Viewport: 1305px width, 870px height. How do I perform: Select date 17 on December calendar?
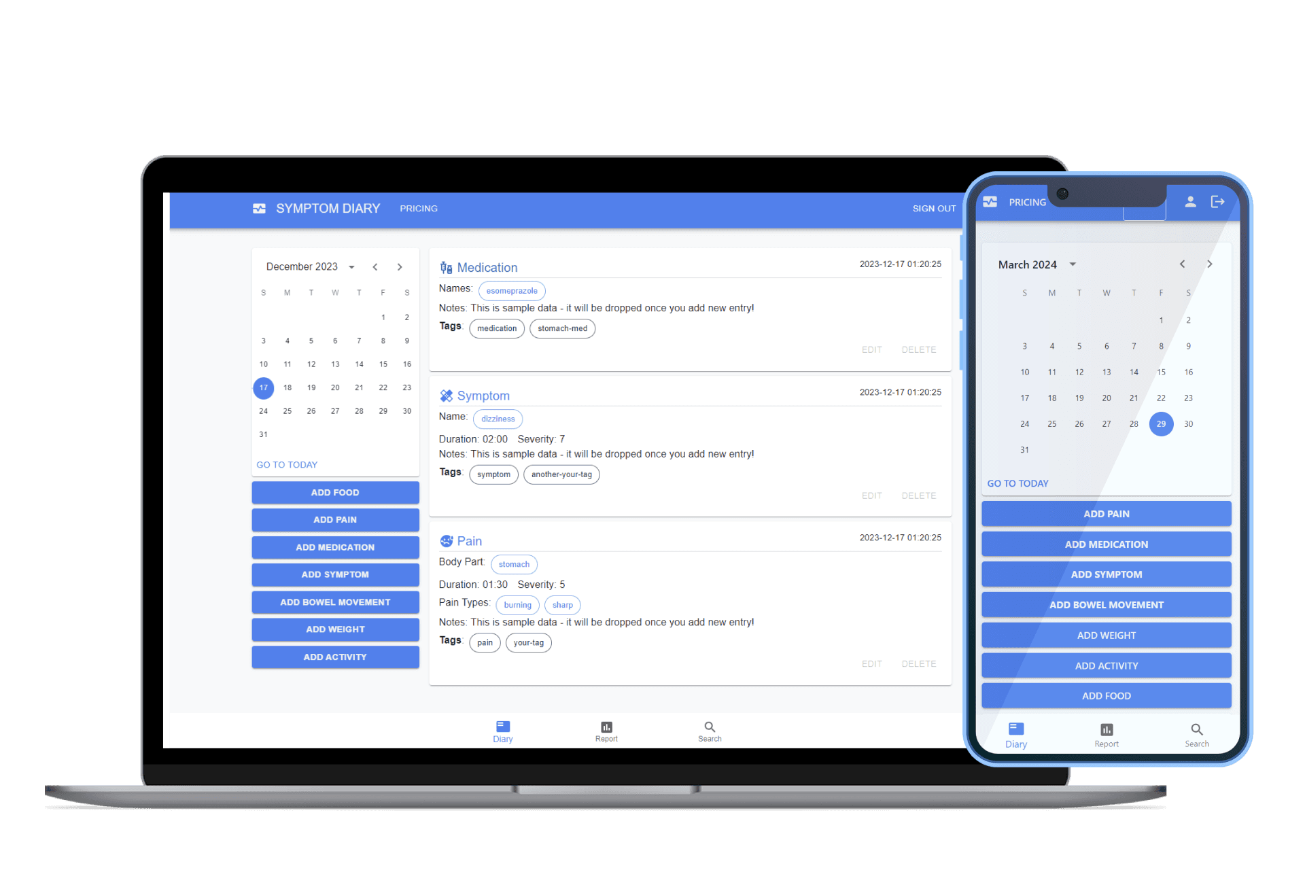pyautogui.click(x=263, y=387)
